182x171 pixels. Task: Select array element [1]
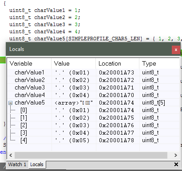coord(93,118)
